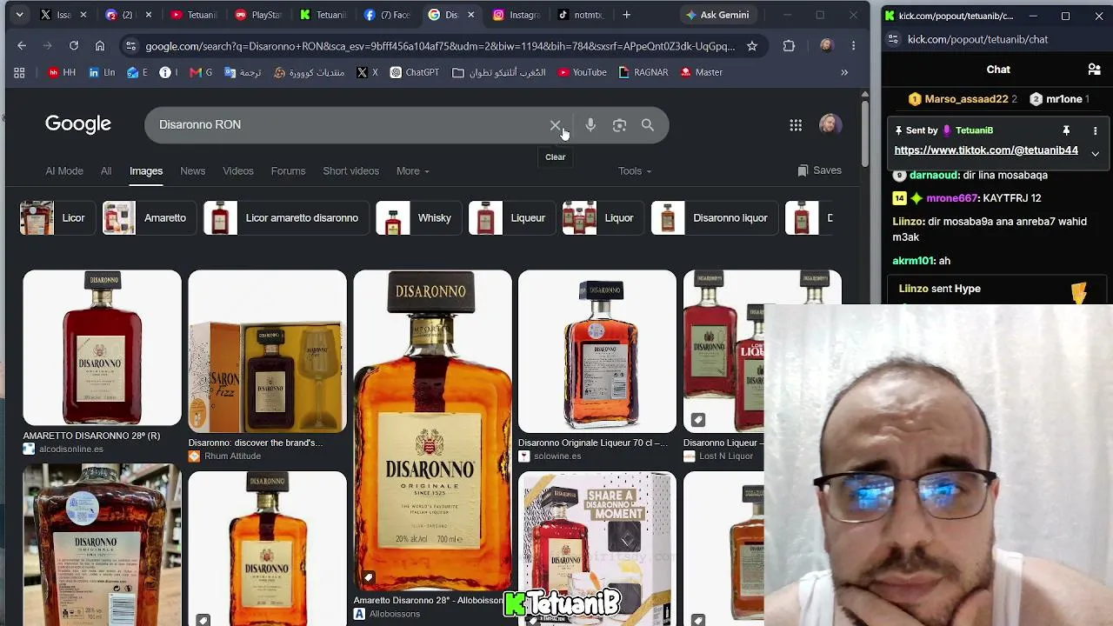1113x626 pixels.
Task: Open the Tools dropdown
Action: [x=635, y=171]
